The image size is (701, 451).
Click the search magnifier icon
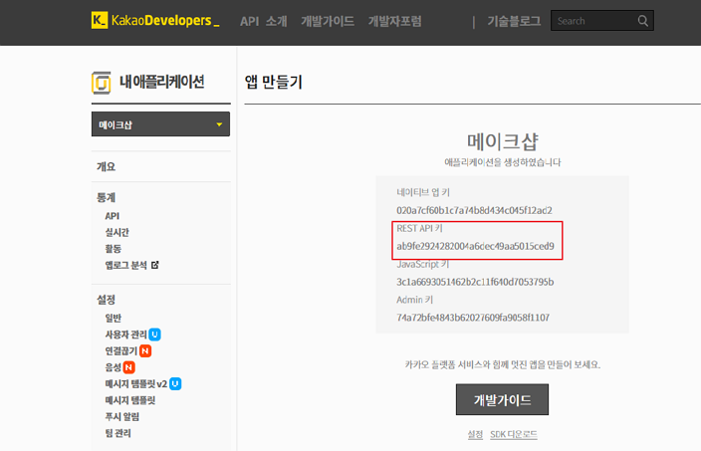[x=643, y=21]
